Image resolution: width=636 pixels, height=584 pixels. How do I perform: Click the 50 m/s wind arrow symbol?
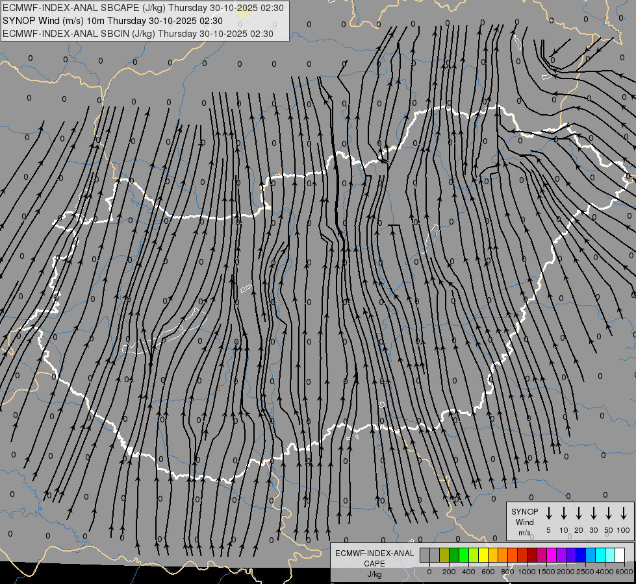click(609, 513)
